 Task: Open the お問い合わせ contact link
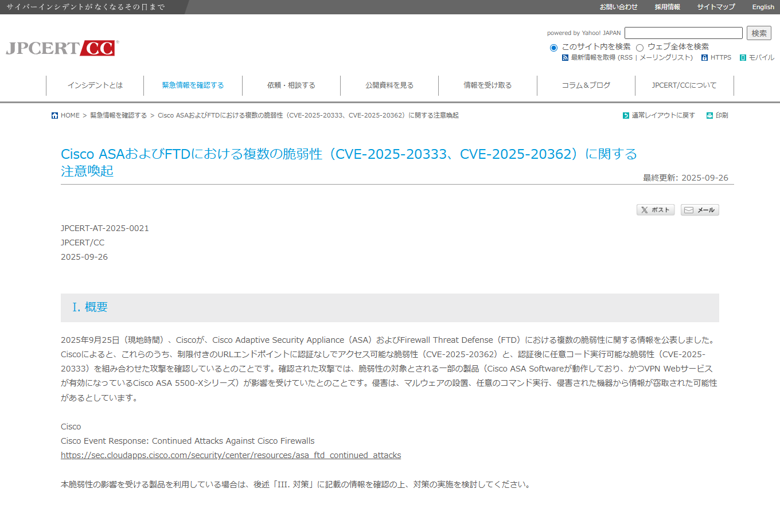tap(618, 7)
